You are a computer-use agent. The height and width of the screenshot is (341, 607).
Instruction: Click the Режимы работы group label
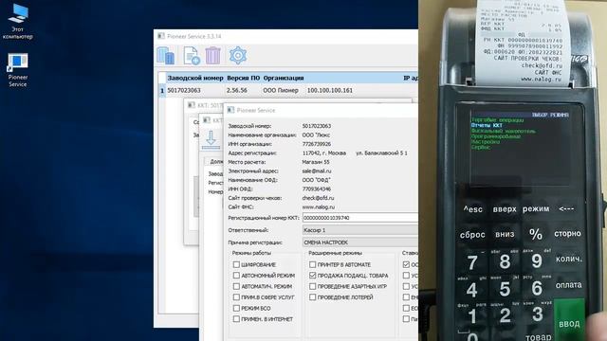point(251,253)
